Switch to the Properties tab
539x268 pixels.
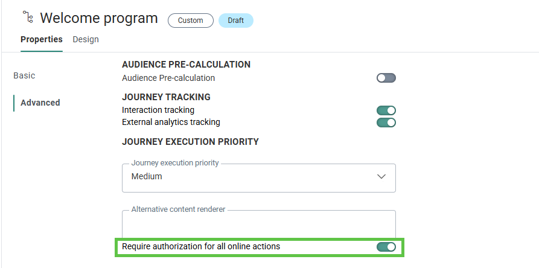(42, 39)
